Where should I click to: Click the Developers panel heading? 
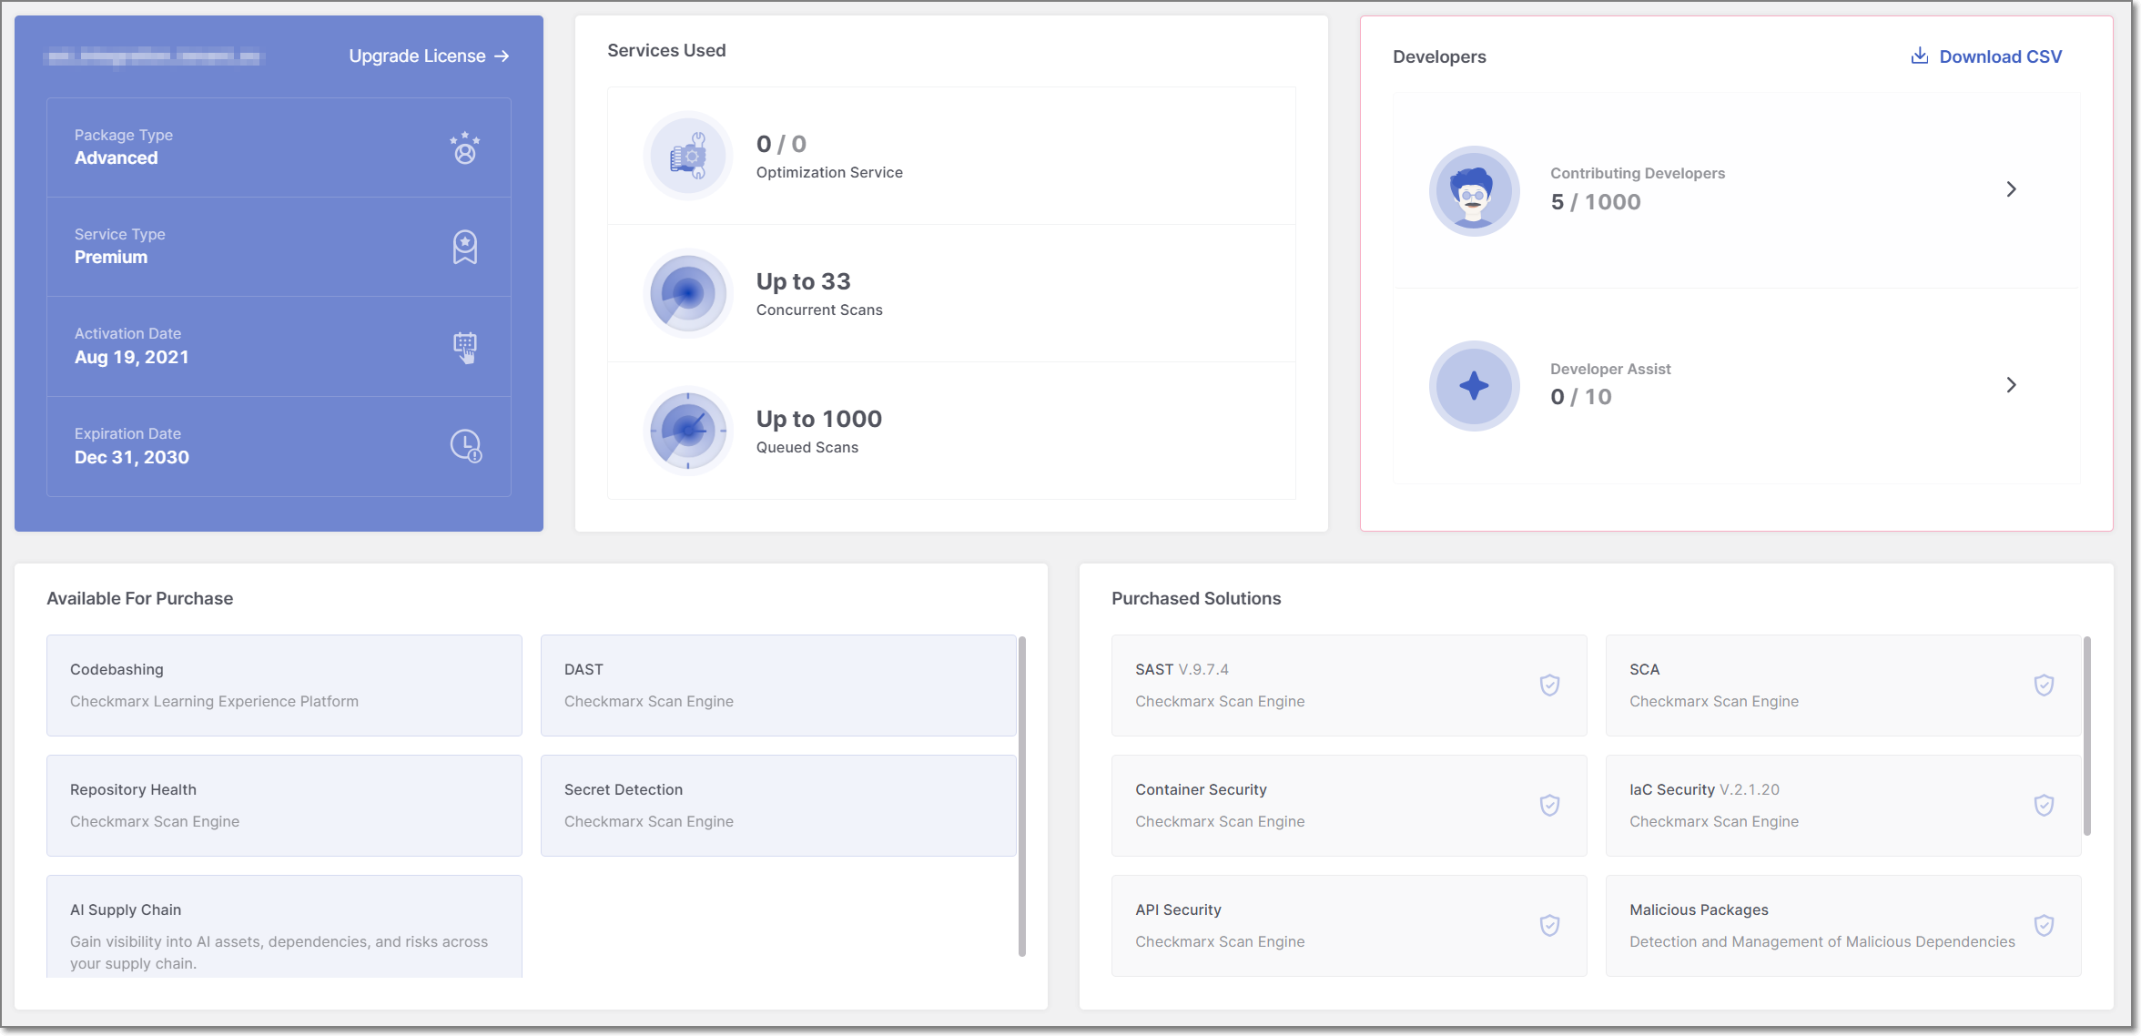(1439, 56)
